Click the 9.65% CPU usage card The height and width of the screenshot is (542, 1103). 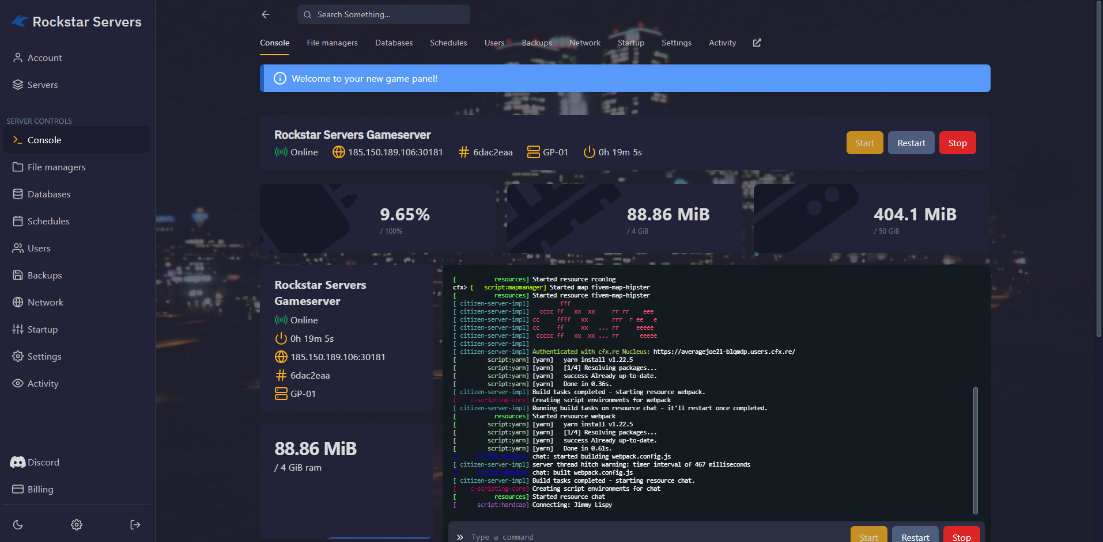coord(377,219)
